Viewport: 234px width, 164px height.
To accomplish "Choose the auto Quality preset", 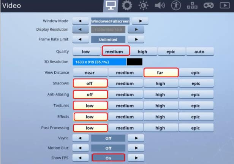I will pyautogui.click(x=200, y=52).
